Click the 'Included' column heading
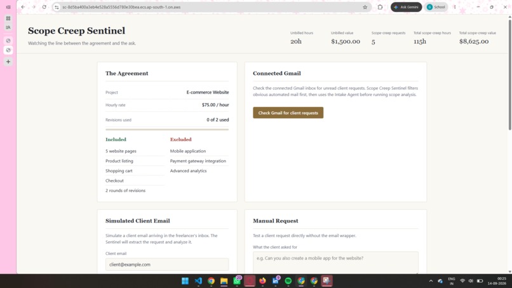 [x=116, y=140]
